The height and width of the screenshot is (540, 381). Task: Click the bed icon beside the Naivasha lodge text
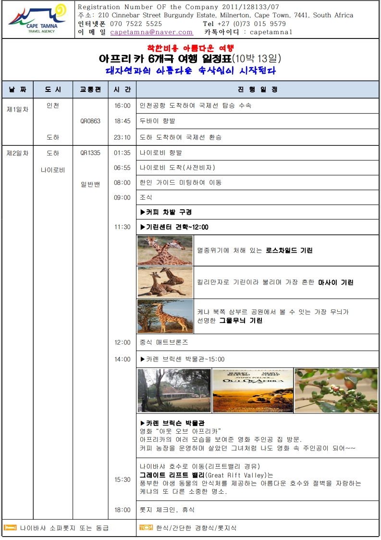[x=10, y=528]
